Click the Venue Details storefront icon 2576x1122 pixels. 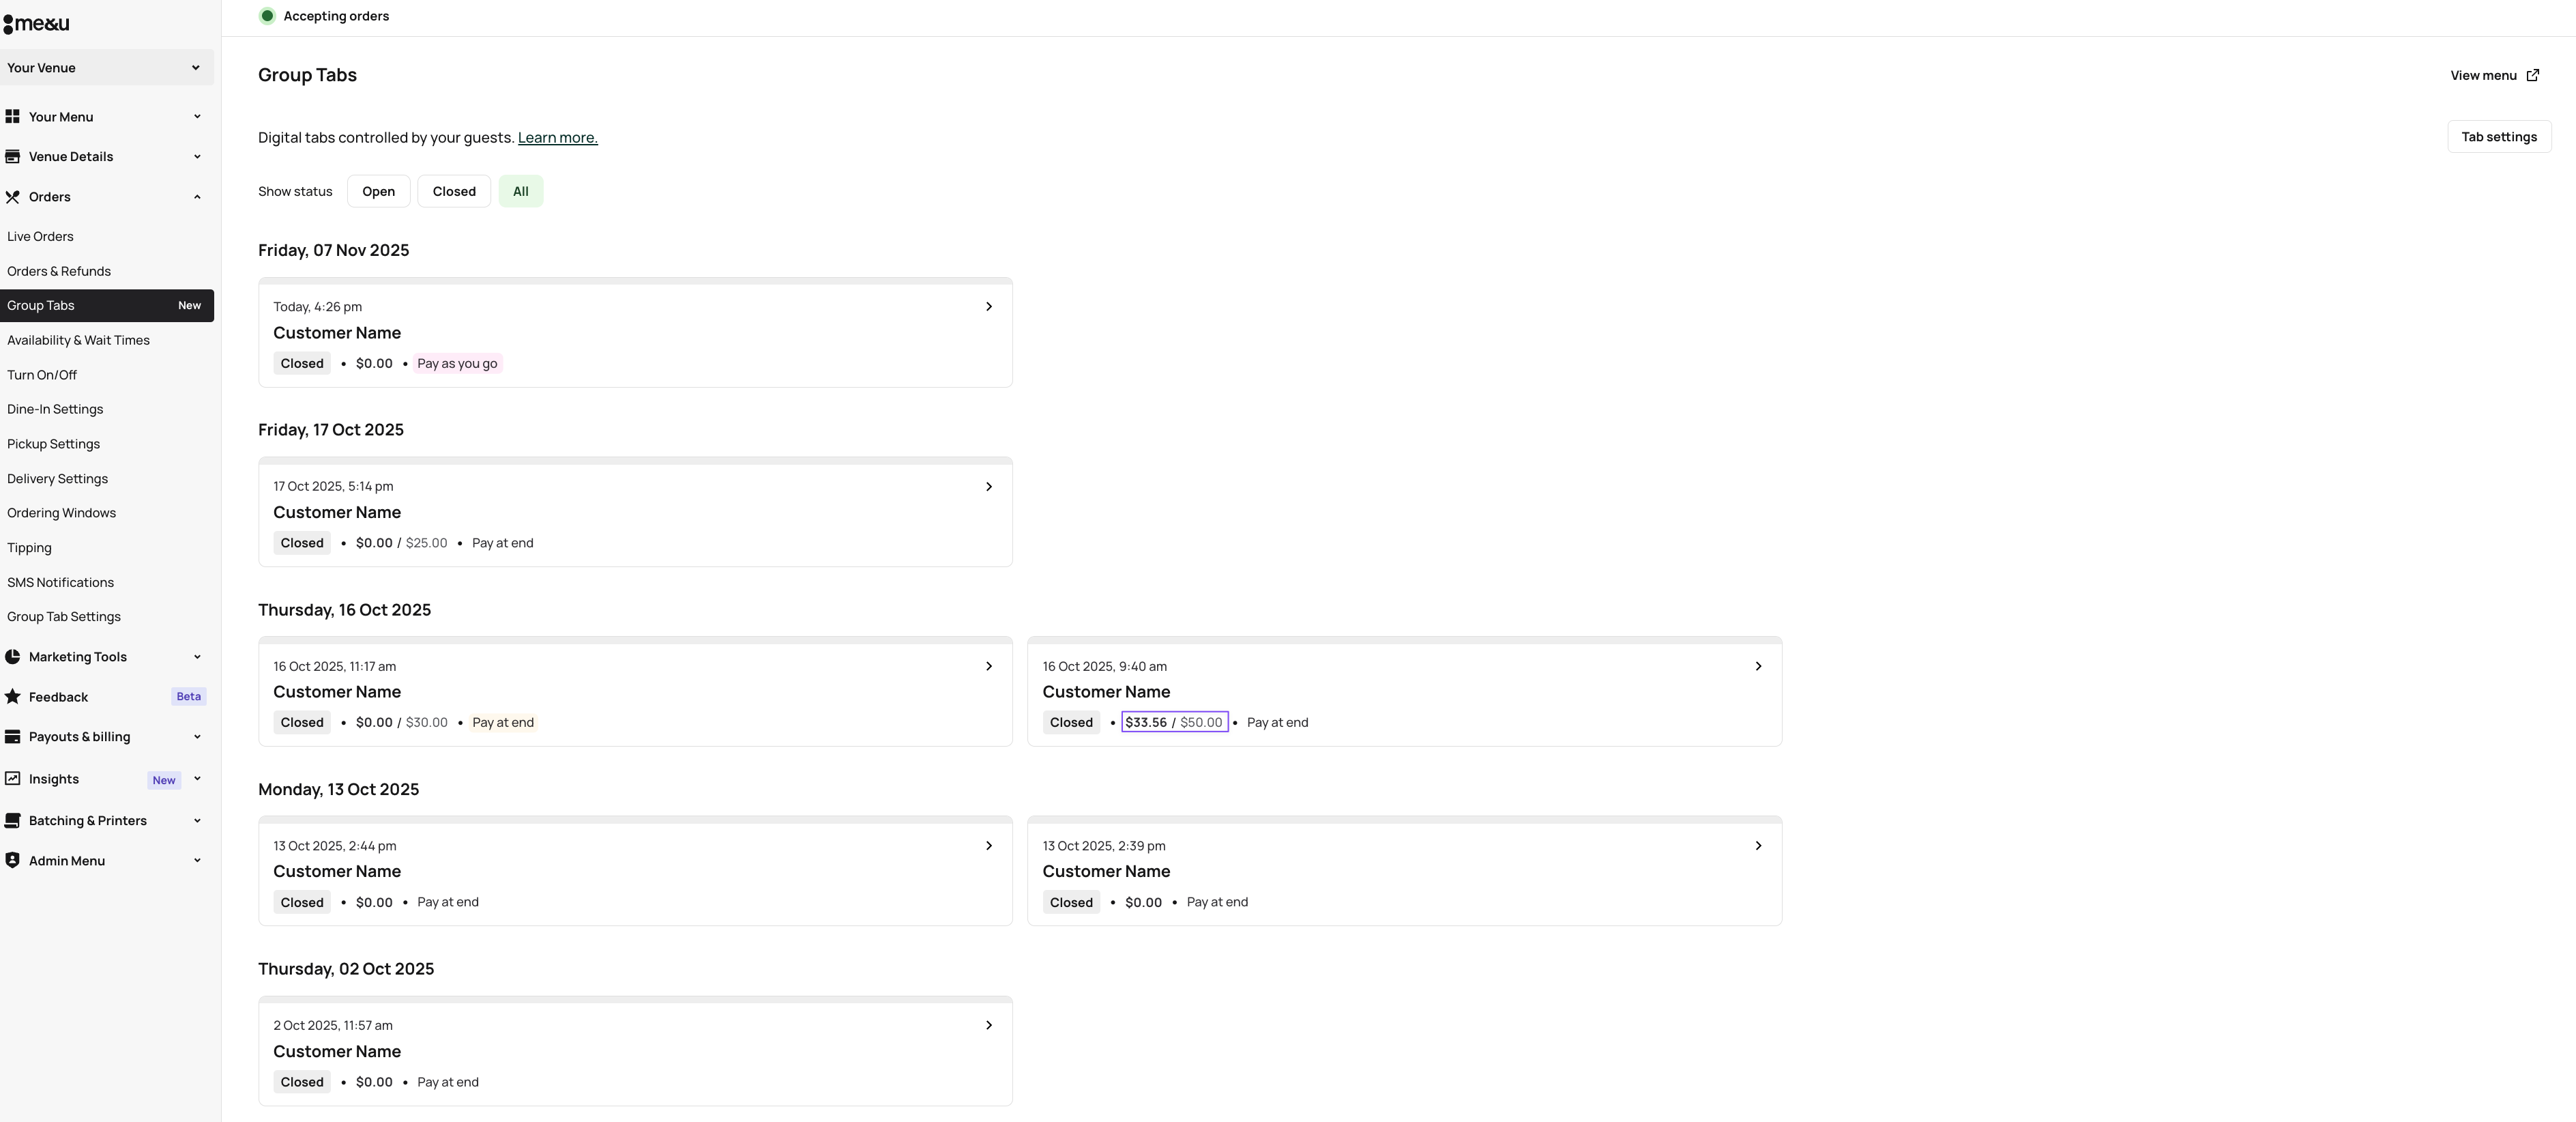(13, 157)
